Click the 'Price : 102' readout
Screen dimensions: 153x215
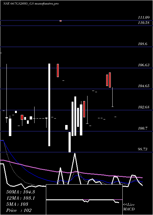(19, 210)
